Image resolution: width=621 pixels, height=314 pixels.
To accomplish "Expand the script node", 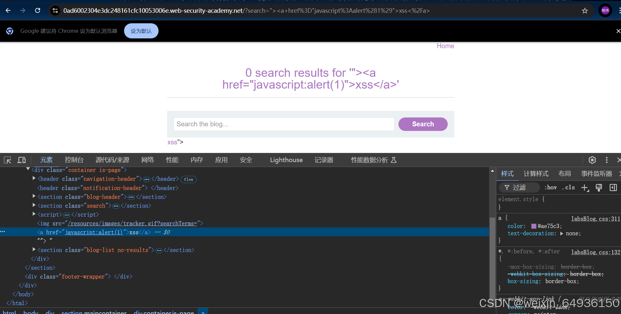I will click(34, 214).
